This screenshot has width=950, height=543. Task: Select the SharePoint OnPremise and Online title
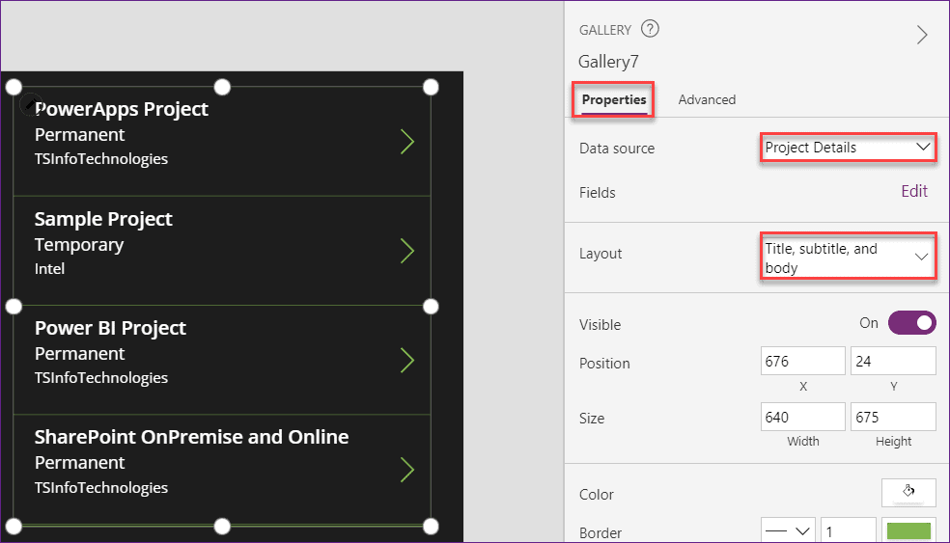[191, 437]
